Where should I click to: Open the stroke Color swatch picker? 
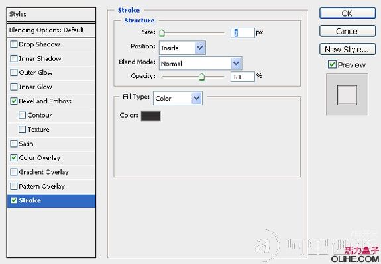pyautogui.click(x=150, y=116)
